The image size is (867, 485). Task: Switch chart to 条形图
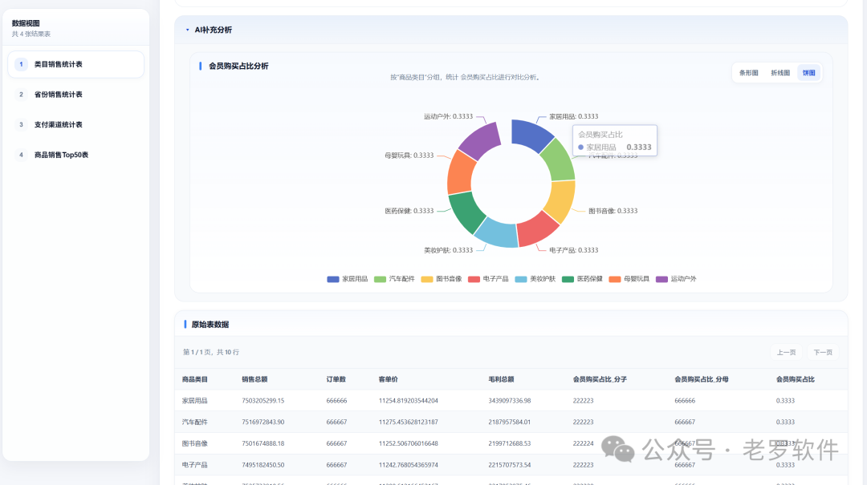(x=749, y=73)
